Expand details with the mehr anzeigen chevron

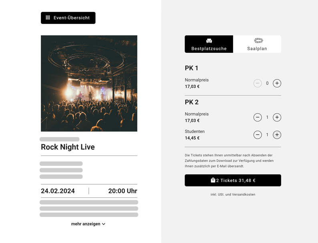coord(104,224)
